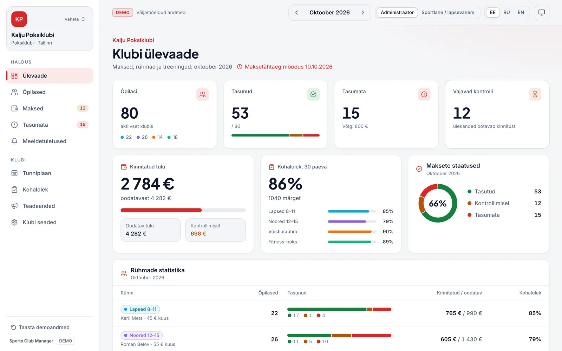Go to next month with right chevron
The image size is (562, 351).
click(x=363, y=13)
